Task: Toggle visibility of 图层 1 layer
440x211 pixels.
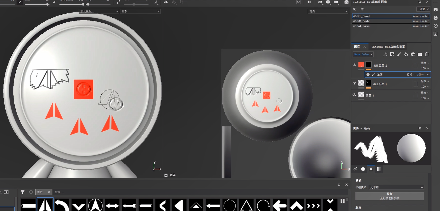Action: click(354, 95)
